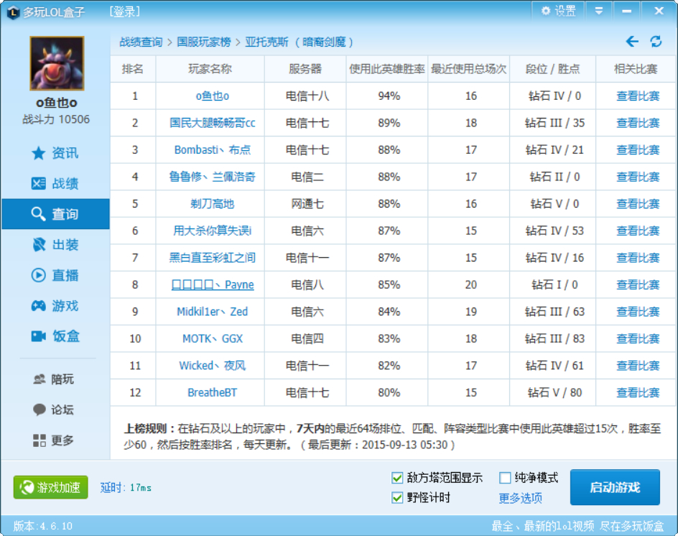Open player 国民大腿畅畅哥cc
Screen dimensions: 678x536
213,123
